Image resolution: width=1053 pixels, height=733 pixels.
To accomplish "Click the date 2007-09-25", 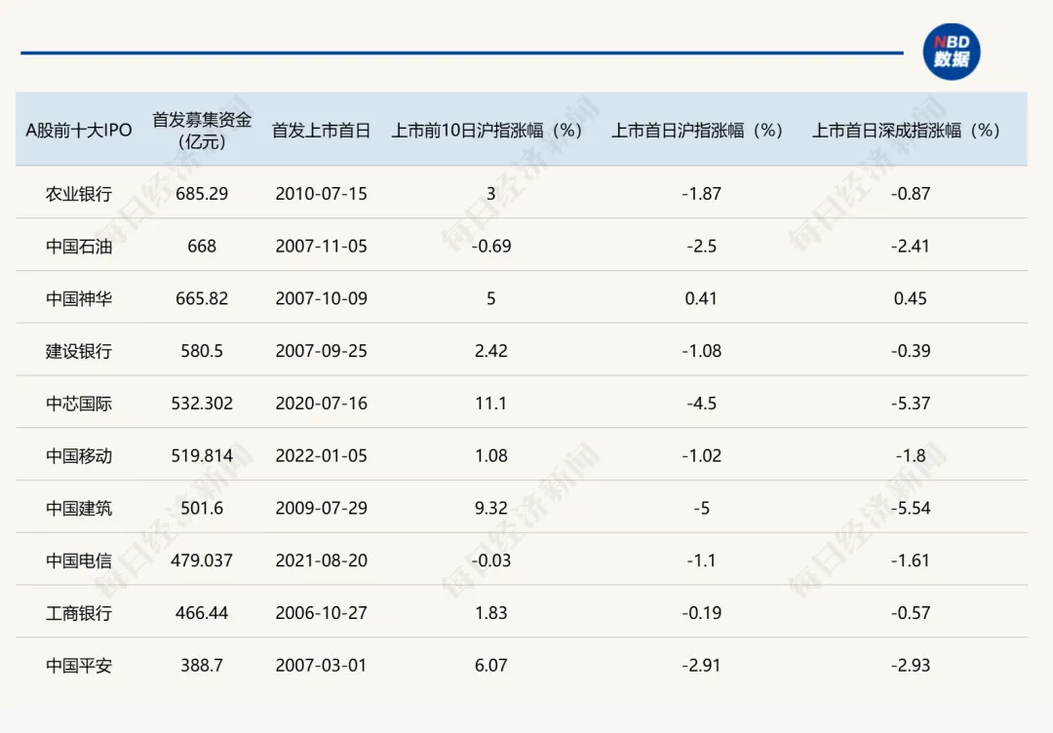I will (x=321, y=351).
